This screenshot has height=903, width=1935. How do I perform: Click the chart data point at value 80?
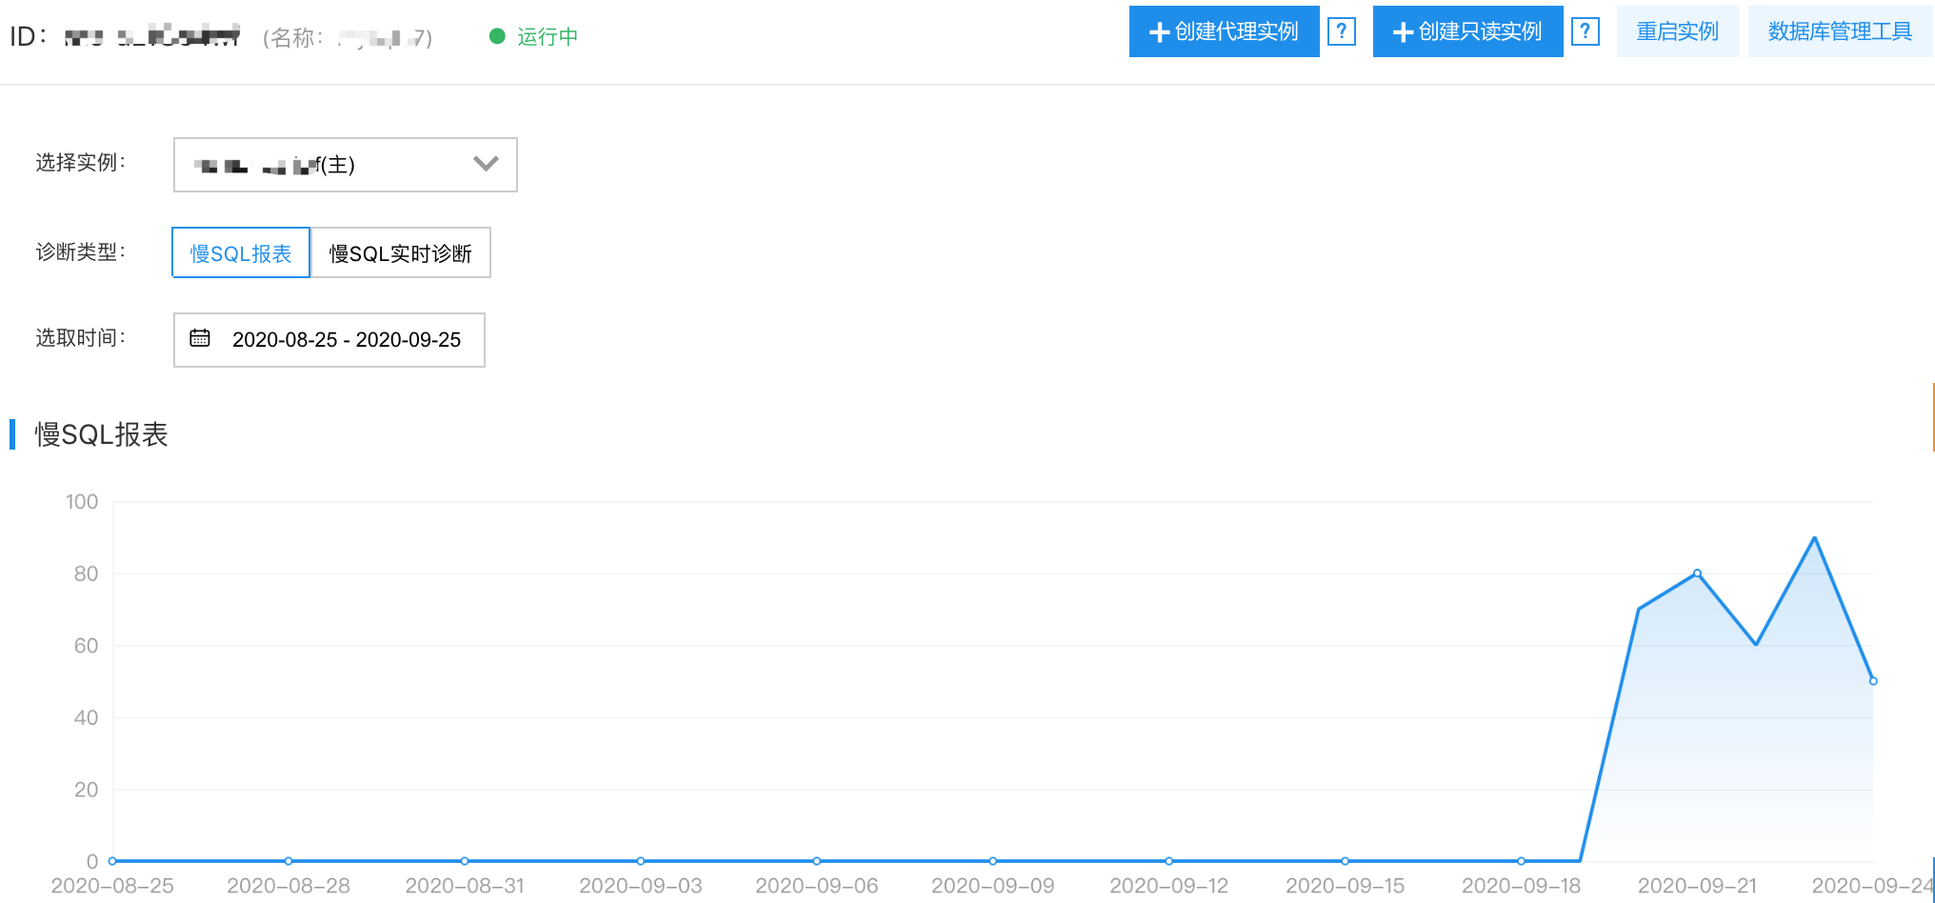click(1697, 573)
